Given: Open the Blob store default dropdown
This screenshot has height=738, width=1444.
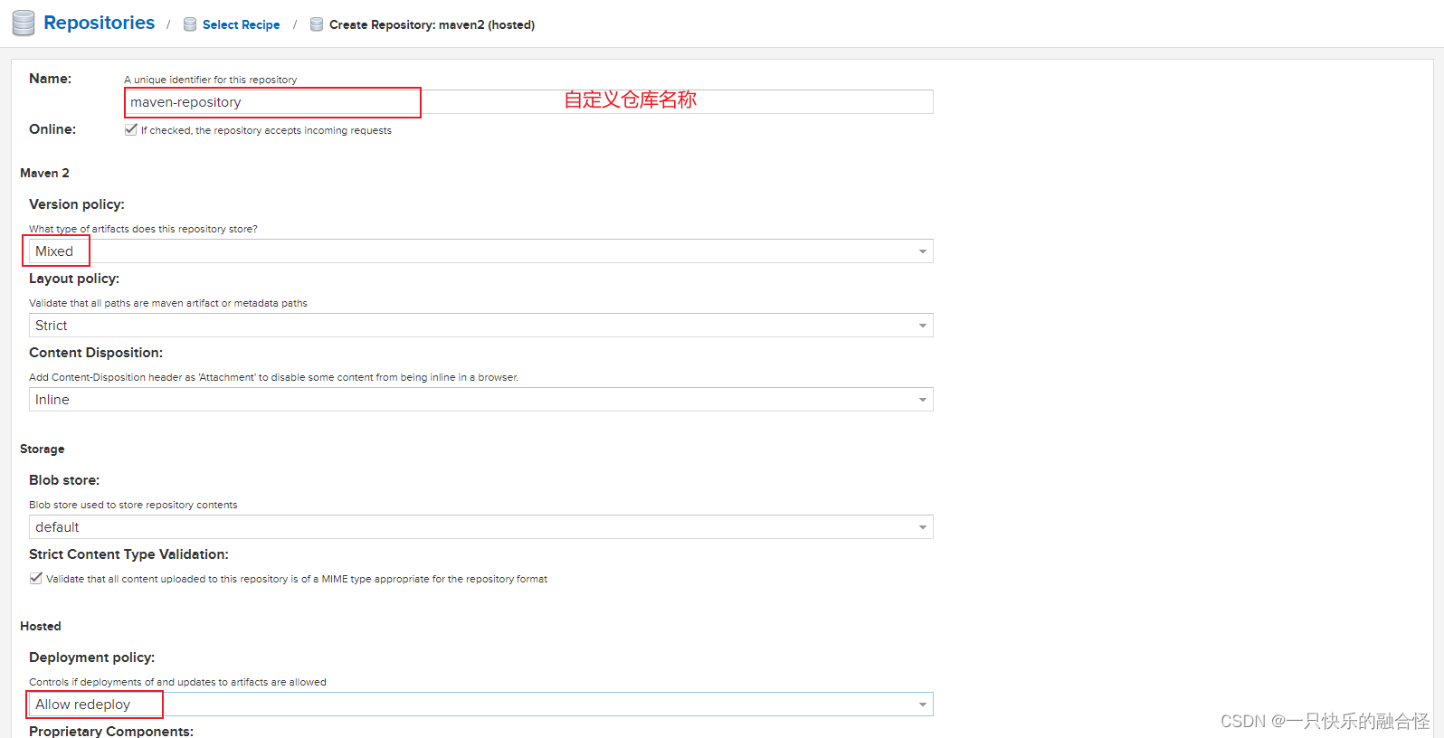Looking at the screenshot, I should (x=480, y=527).
